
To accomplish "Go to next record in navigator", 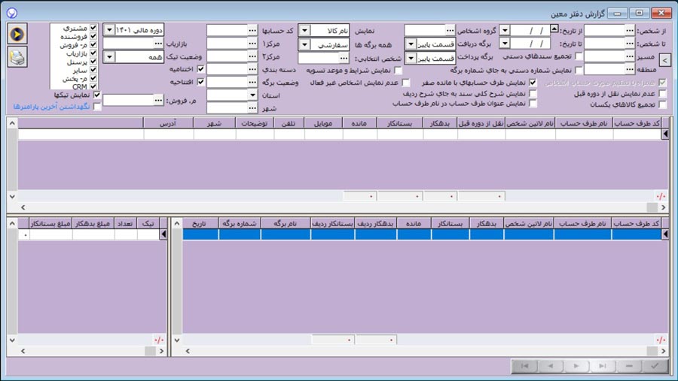I will pos(577,366).
